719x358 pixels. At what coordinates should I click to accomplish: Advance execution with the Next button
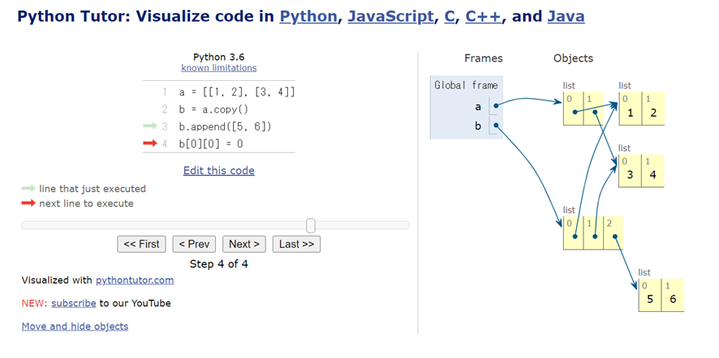coord(244,244)
